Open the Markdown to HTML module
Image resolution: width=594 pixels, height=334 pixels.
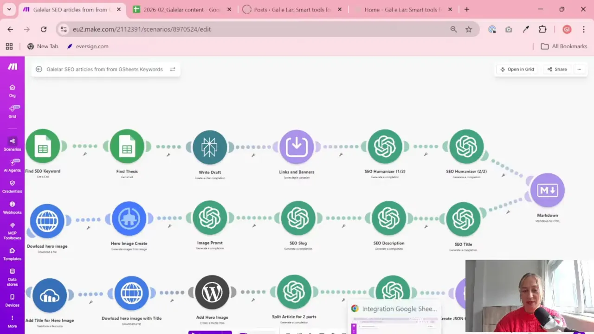point(548,190)
